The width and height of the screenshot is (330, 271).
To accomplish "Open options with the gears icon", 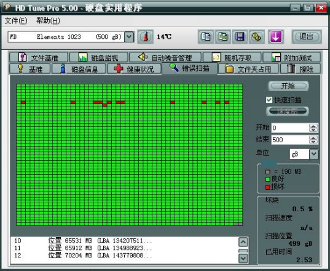I will point(256,37).
